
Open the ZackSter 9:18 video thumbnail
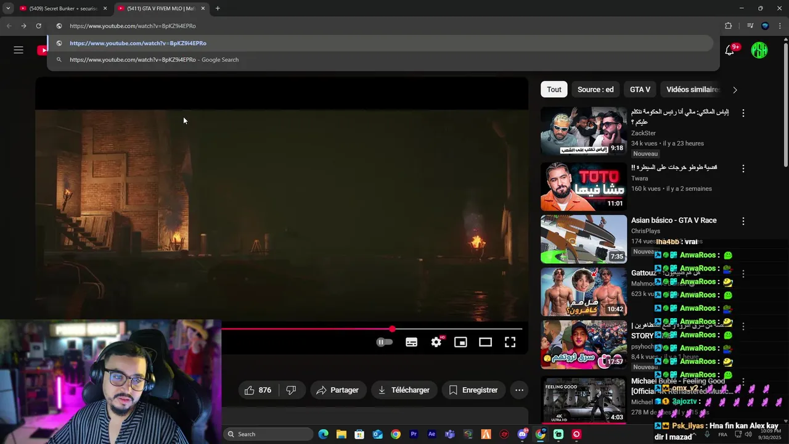point(584,131)
